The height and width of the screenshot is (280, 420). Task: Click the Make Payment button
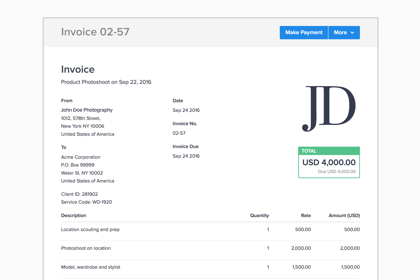pos(304,33)
